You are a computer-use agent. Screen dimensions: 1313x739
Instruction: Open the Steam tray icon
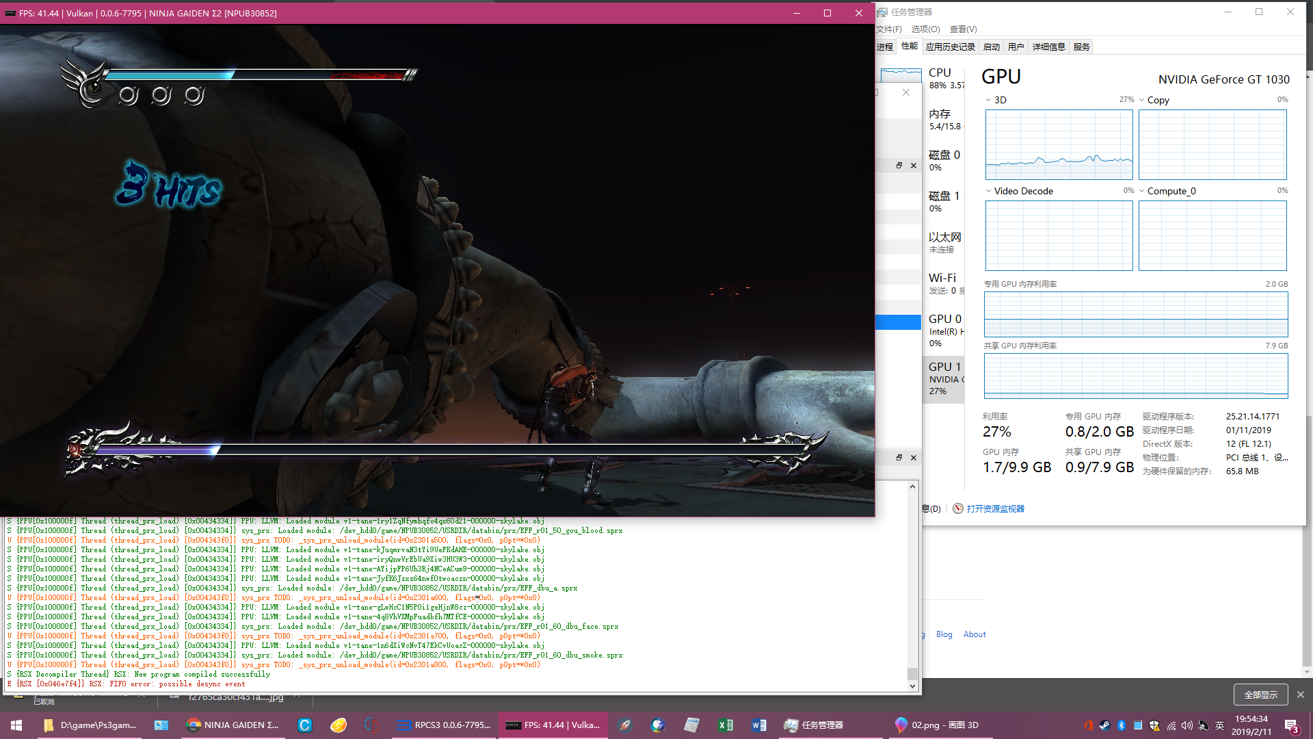tap(1104, 725)
